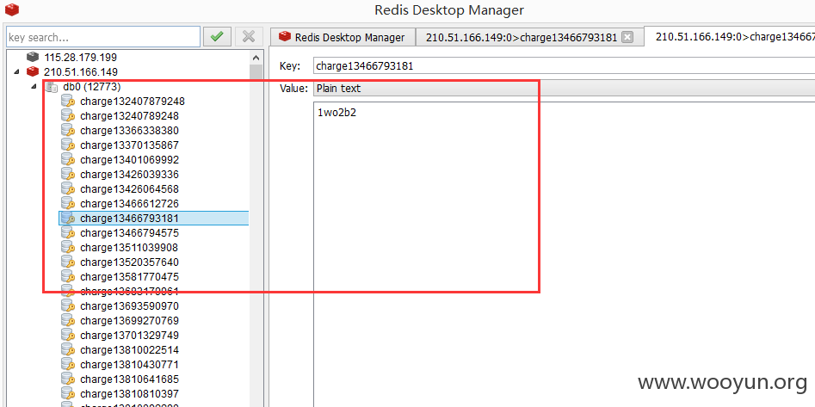815x407 pixels.
Task: Select key text charge13810641685
Action: [x=129, y=379]
